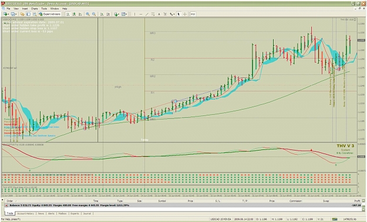This screenshot has width=367, height=222.
Task: Select the crosshair tool
Action: click(184, 14)
